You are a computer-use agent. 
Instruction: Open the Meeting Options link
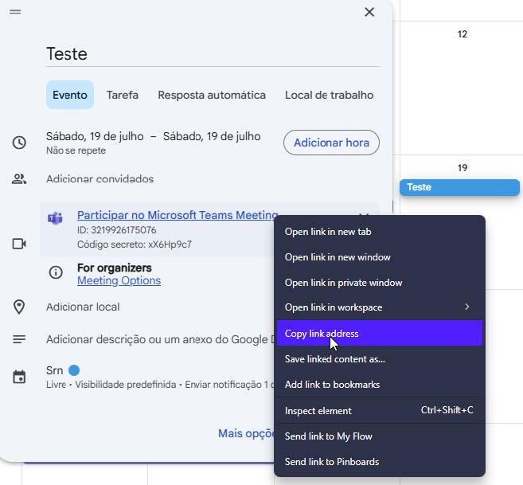click(119, 280)
